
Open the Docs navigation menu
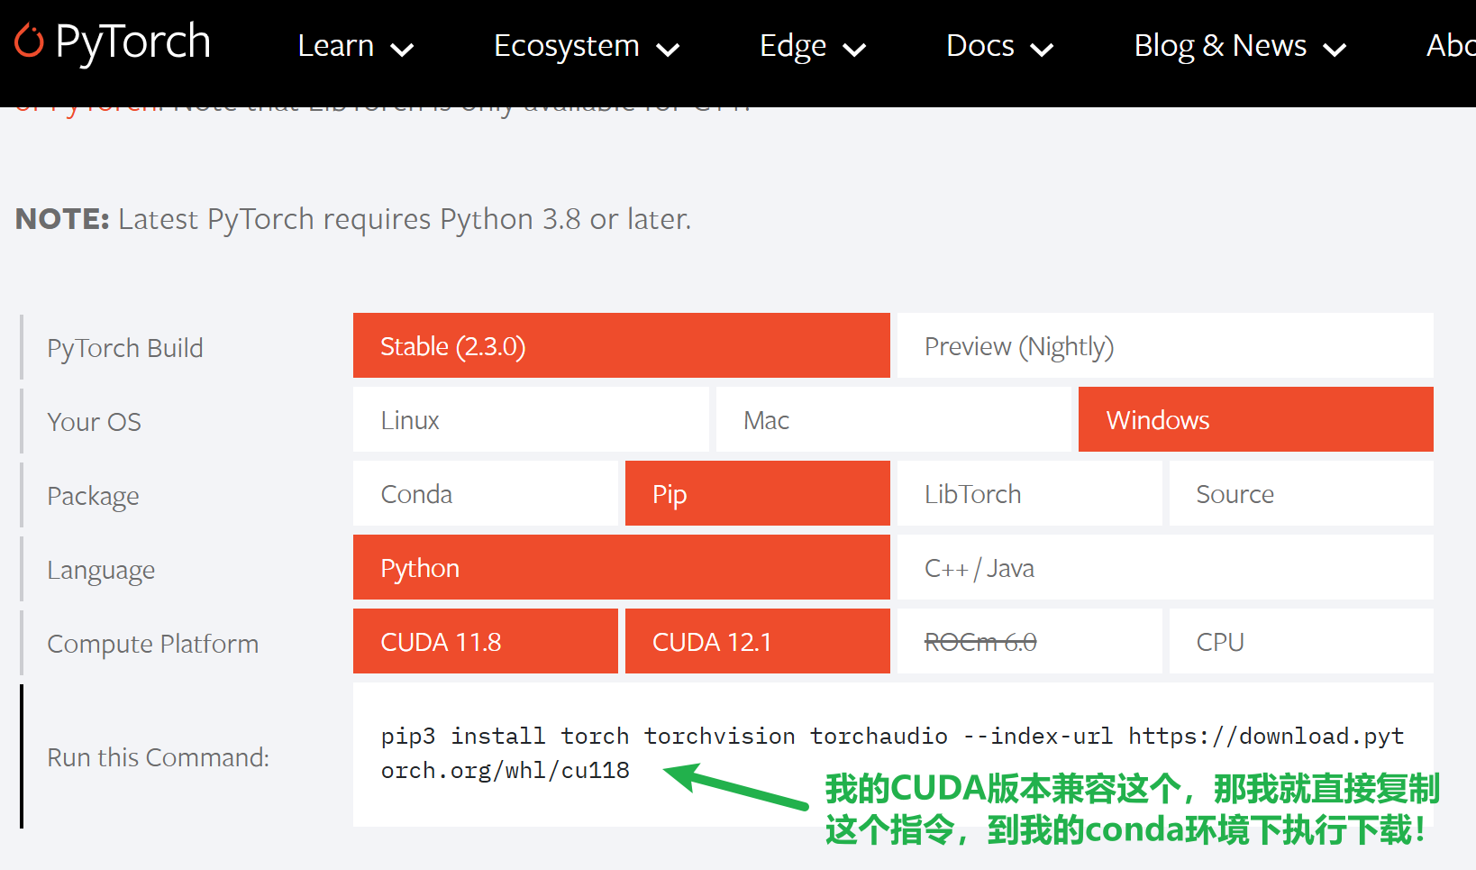pyautogui.click(x=998, y=46)
